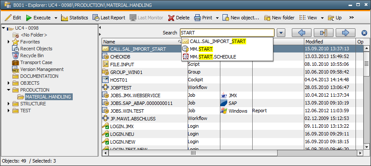This screenshot has width=371, height=166.
Task: Click the View toolbar button
Action: [308, 18]
